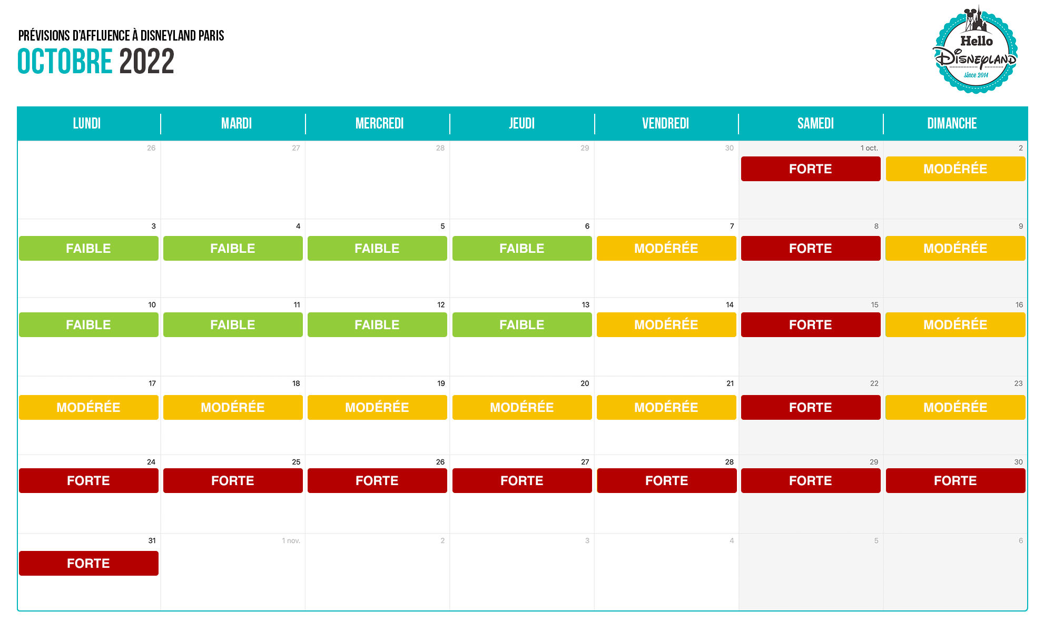Viewport: 1044px width, 631px height.
Task: Click FAIBLE badge on Thursday October 6
Action: (521, 249)
